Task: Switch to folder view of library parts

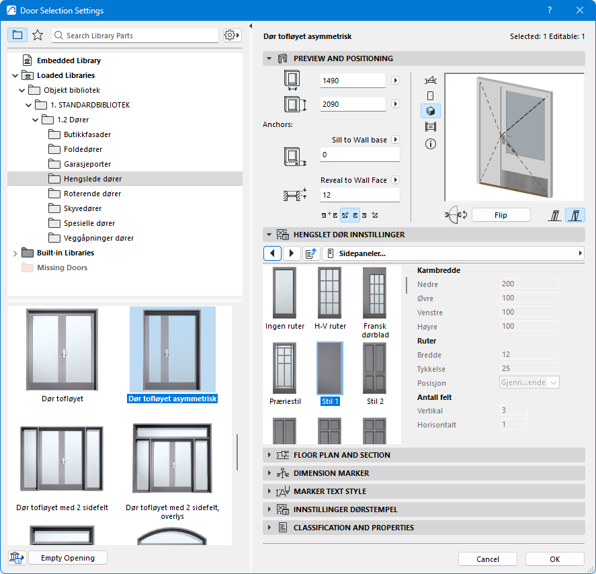Action: click(x=17, y=35)
